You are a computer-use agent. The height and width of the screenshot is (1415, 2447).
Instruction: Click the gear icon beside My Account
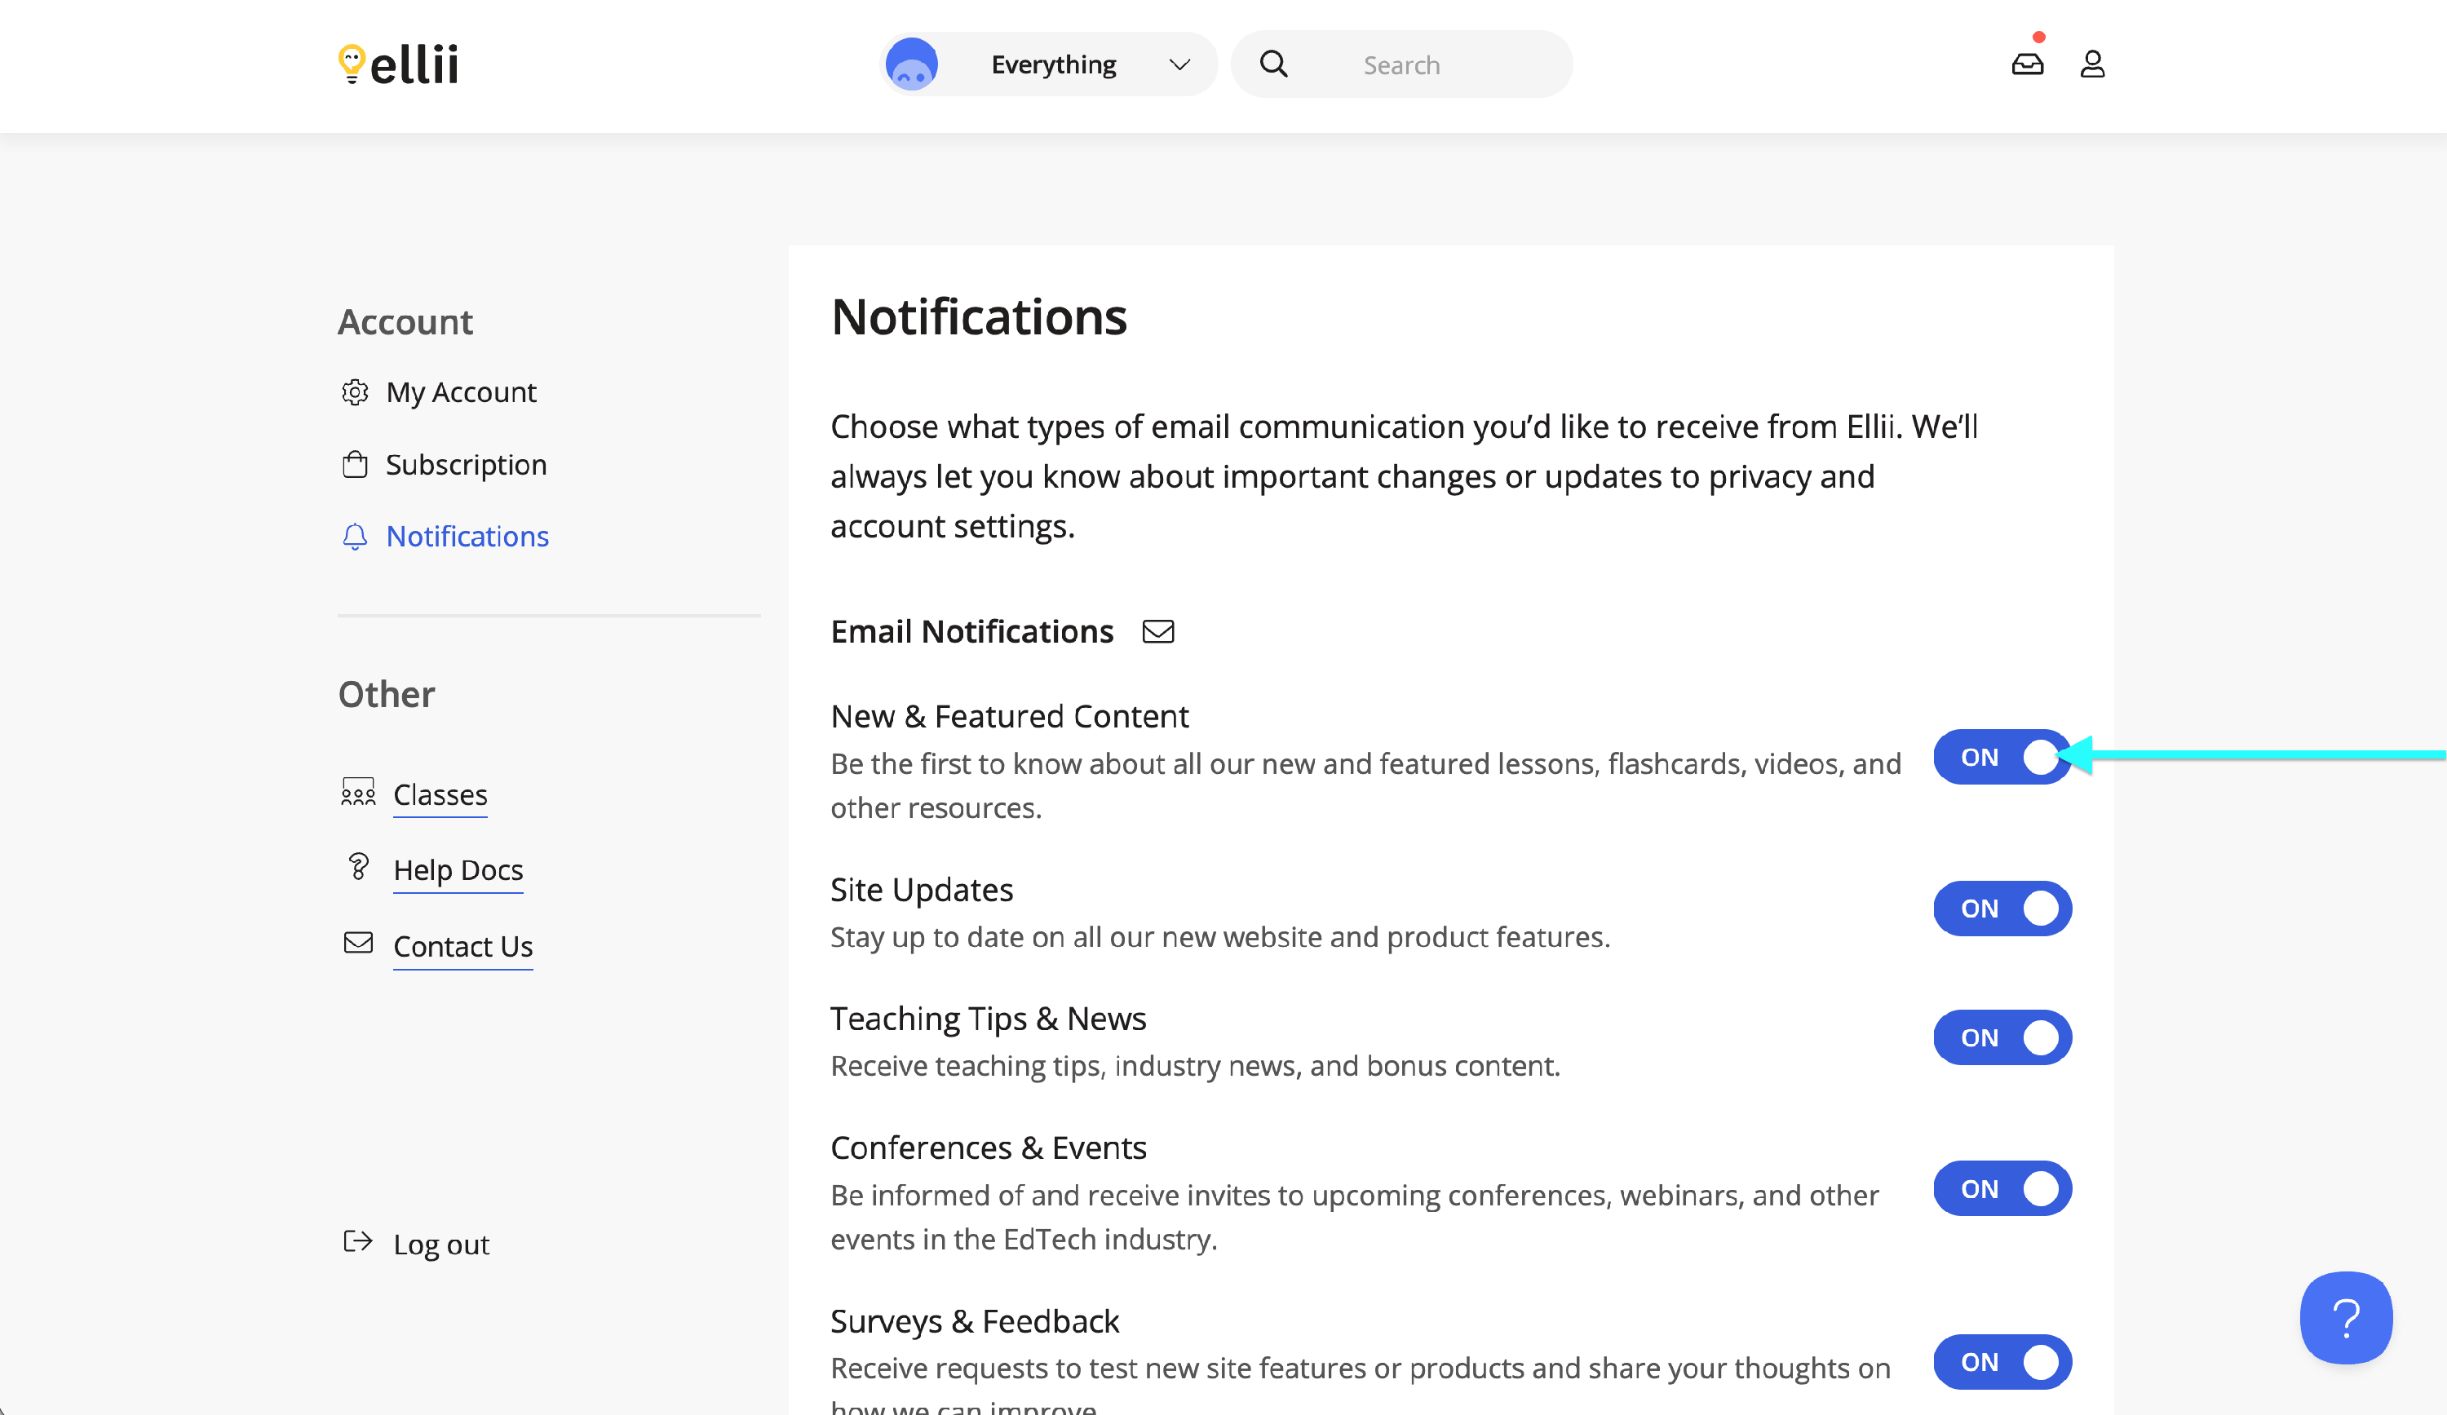356,392
